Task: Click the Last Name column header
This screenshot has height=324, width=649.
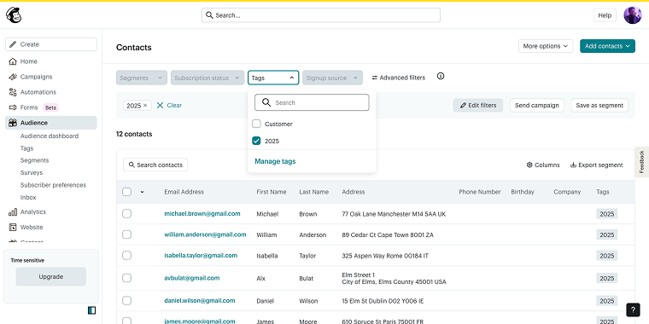Action: [313, 192]
